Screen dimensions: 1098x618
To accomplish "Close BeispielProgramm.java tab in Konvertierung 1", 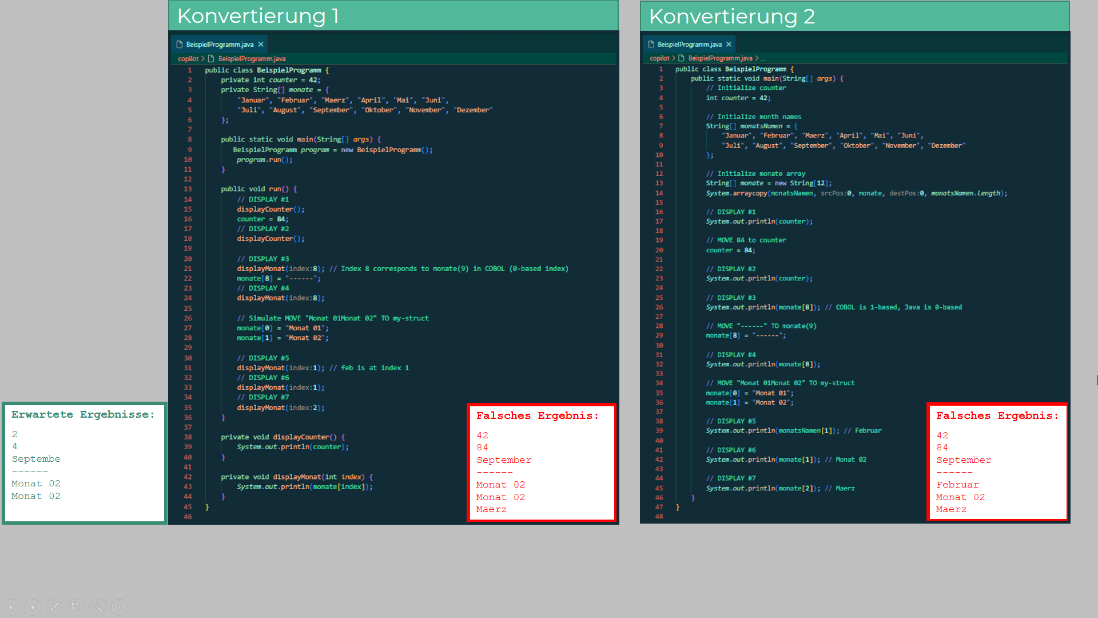I will 261,45.
